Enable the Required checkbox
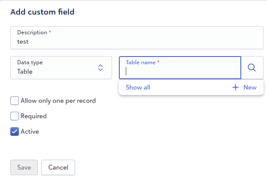 [x=15, y=116]
